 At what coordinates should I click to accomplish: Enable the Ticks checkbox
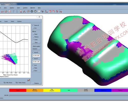[33, 68]
